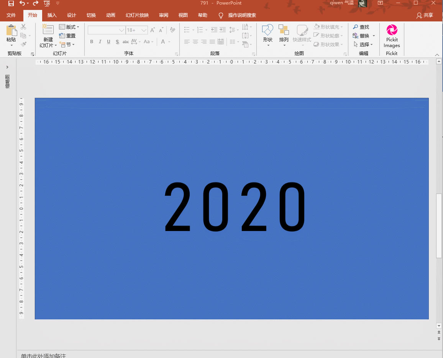Click the Find (查找) button
This screenshot has height=358, width=443.
361,27
